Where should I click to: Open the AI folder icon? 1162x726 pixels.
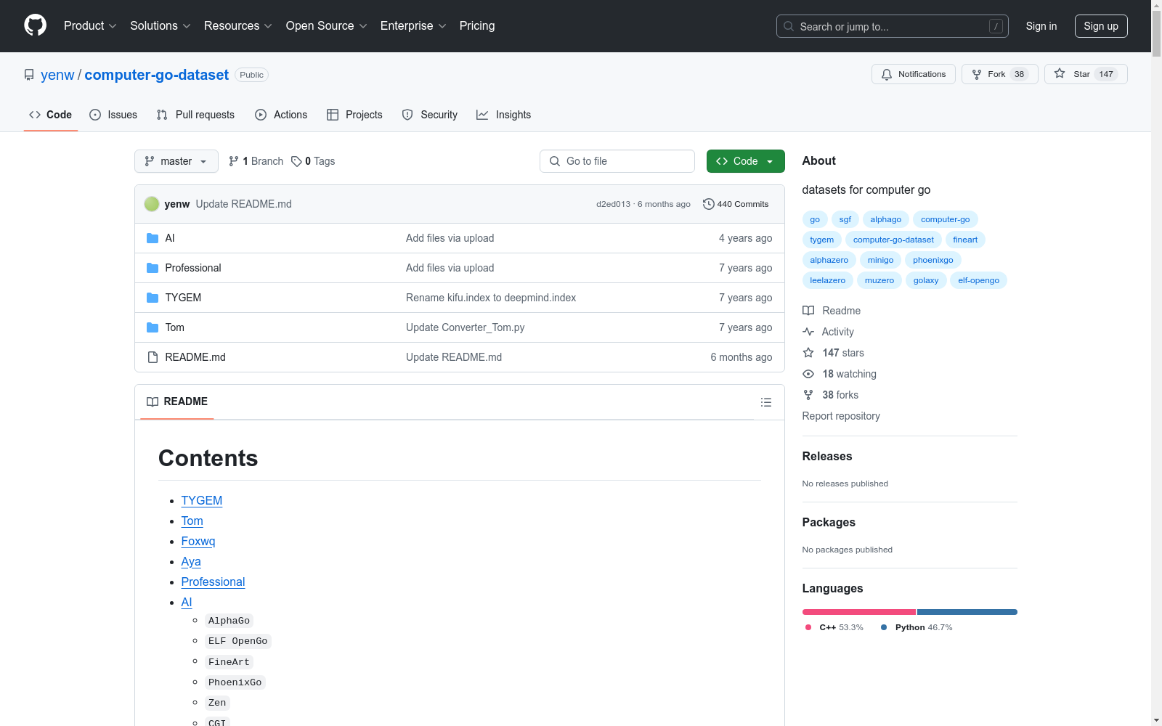click(153, 238)
